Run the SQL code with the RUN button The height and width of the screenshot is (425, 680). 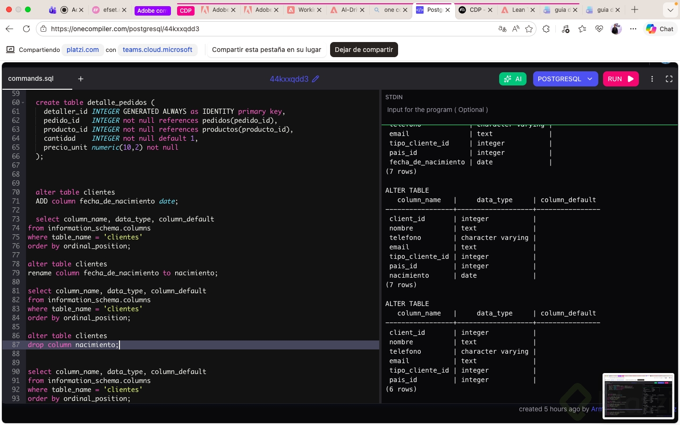(620, 79)
